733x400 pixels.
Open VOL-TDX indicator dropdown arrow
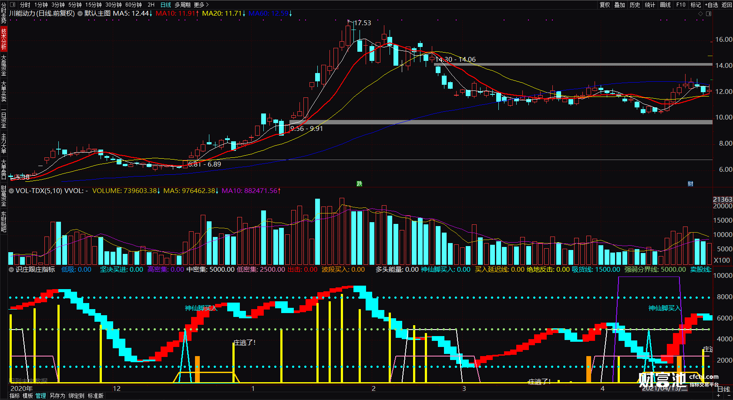11,190
